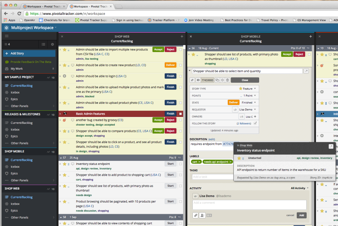Add story to Shop Mobile panel with plus
The width and height of the screenshot is (338, 226).
pos(310,36)
